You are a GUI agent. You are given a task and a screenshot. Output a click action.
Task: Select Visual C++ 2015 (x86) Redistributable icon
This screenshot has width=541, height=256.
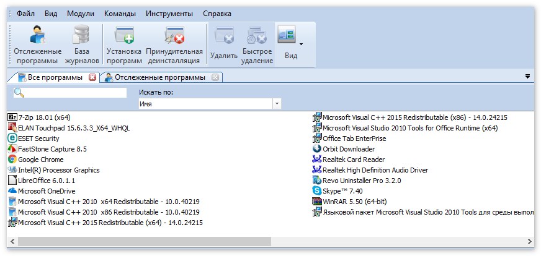click(317, 117)
